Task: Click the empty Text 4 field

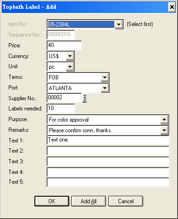Action: tap(108, 172)
